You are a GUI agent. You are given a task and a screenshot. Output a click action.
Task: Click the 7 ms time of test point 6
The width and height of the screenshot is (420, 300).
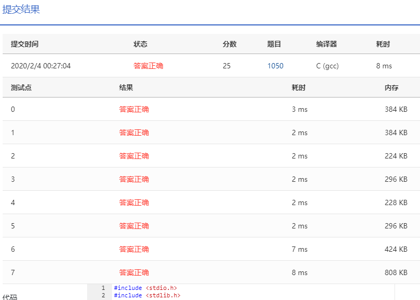tap(299, 249)
